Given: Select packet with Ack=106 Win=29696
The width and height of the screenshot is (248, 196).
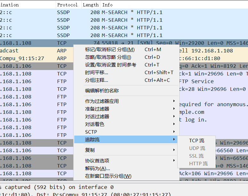Looking at the screenshot, I should pos(124,173).
